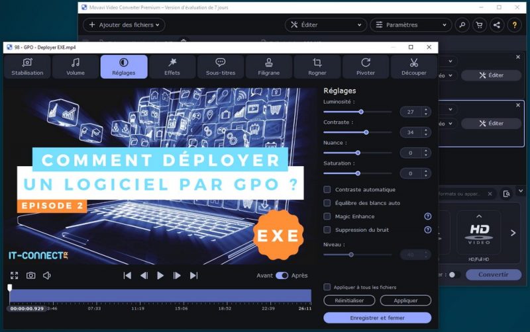Screen dimensions: 530x332
Task: Click Enregistrer et fermer button
Action: tap(377, 317)
